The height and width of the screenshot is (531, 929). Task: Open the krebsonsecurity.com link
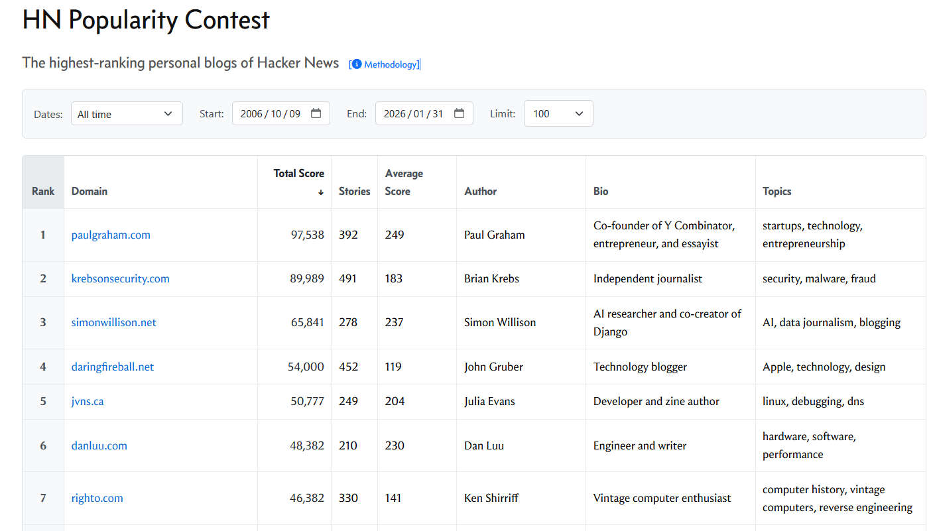pyautogui.click(x=121, y=278)
